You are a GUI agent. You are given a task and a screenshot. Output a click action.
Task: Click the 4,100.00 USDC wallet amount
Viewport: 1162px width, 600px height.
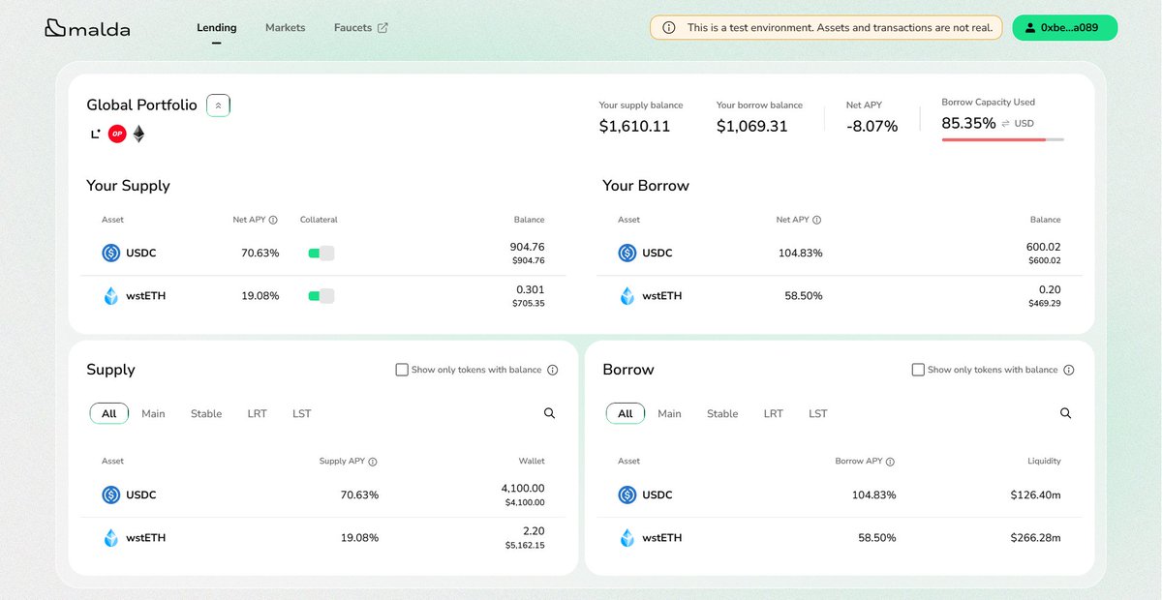pyautogui.click(x=523, y=489)
